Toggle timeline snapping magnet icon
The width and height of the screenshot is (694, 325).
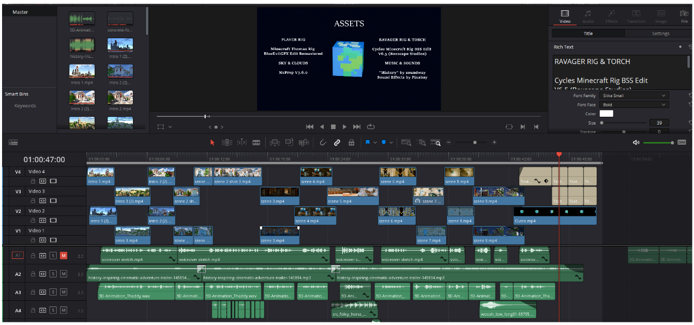tap(323, 143)
